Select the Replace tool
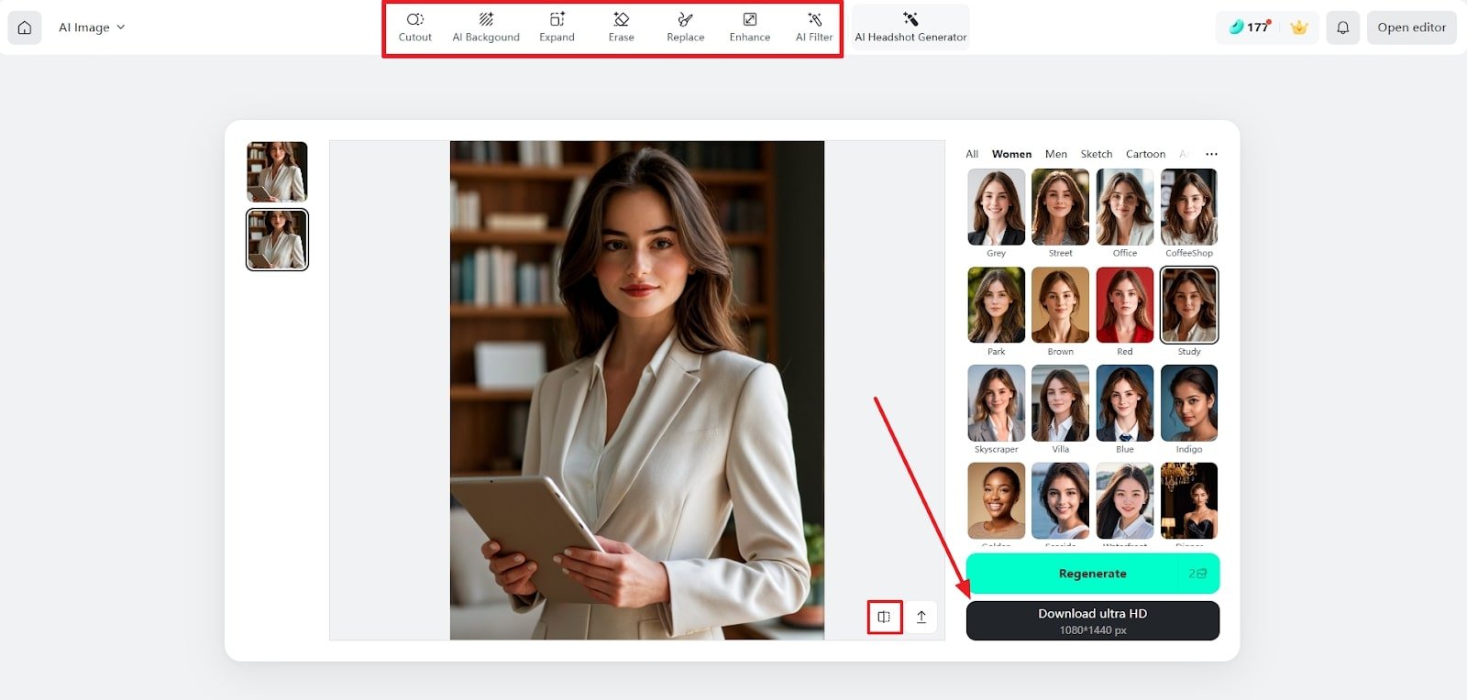This screenshot has height=700, width=1467. [685, 27]
